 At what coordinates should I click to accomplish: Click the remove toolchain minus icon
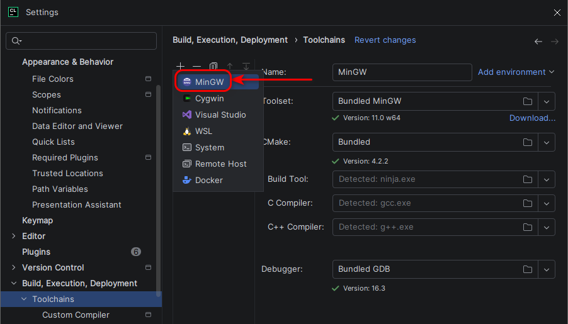[x=196, y=67]
